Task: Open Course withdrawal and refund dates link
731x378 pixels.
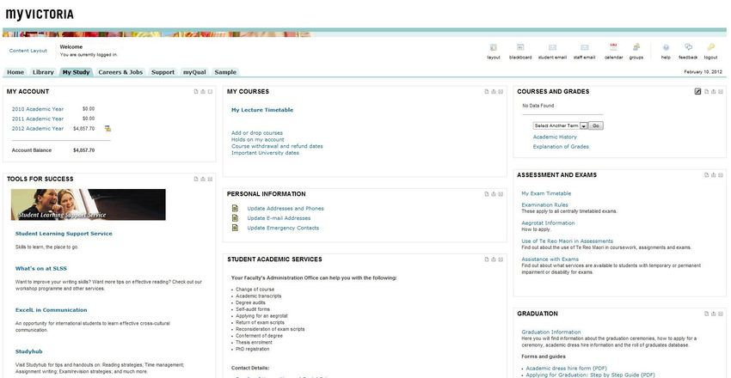Action: [277, 146]
